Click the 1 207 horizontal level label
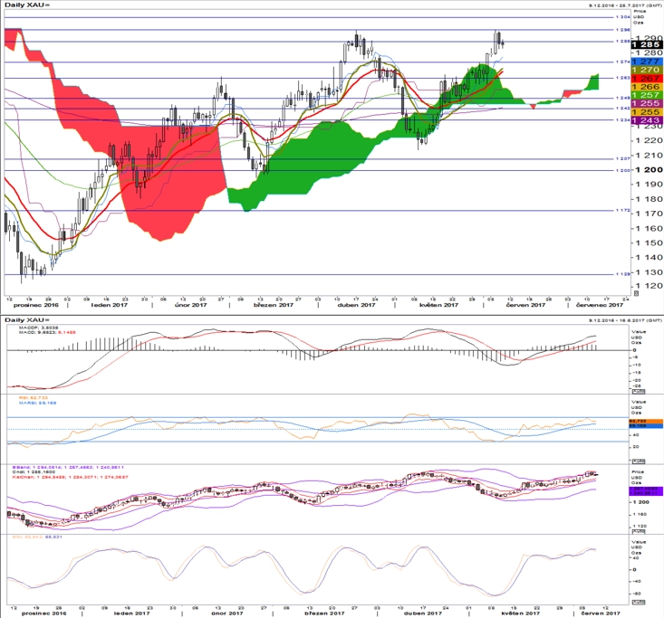The height and width of the screenshot is (618, 664). coord(623,158)
